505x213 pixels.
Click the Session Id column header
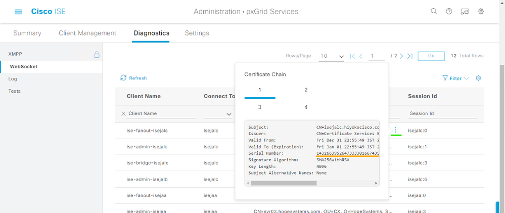(x=422, y=96)
